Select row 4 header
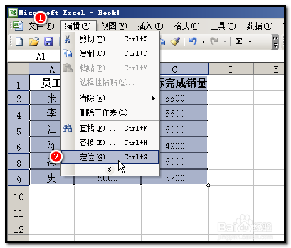This screenshot has height=248, width=291. tap(19, 113)
